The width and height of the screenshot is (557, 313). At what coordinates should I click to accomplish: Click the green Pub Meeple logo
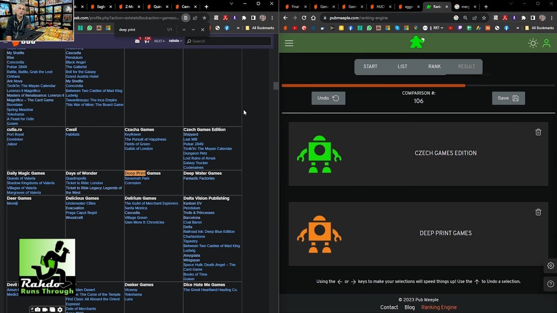(x=417, y=42)
